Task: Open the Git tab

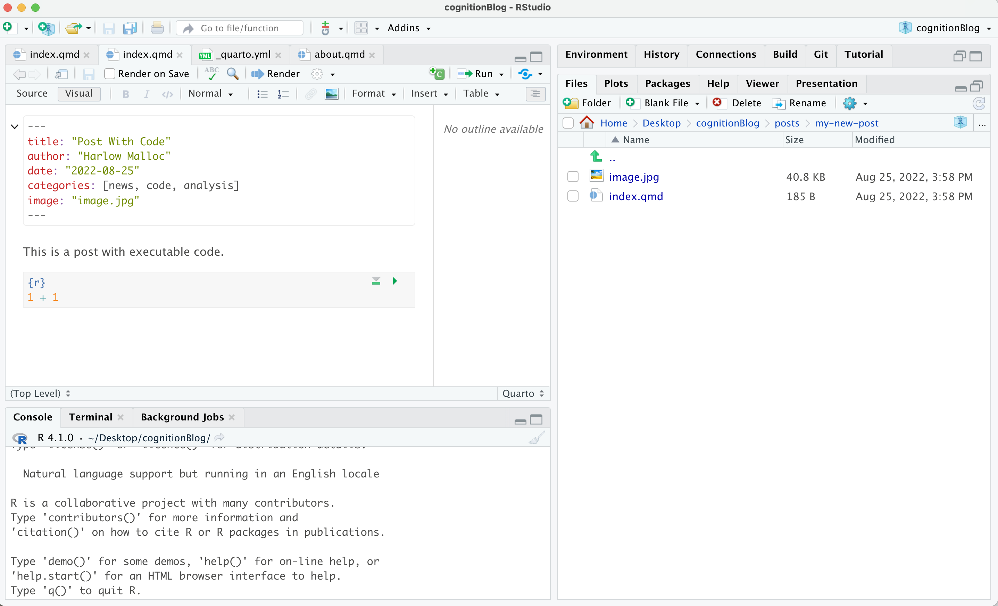Action: point(821,54)
